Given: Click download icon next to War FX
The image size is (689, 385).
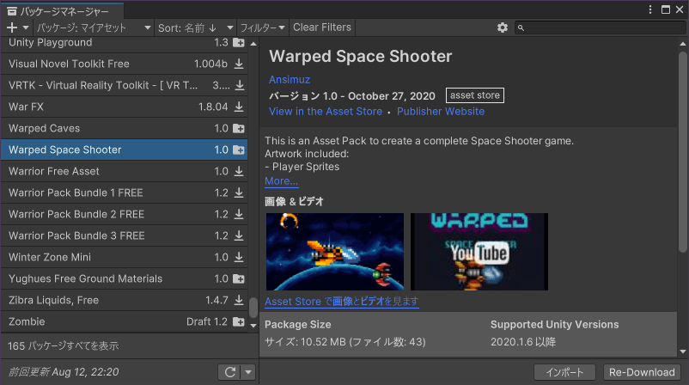Looking at the screenshot, I should (239, 107).
